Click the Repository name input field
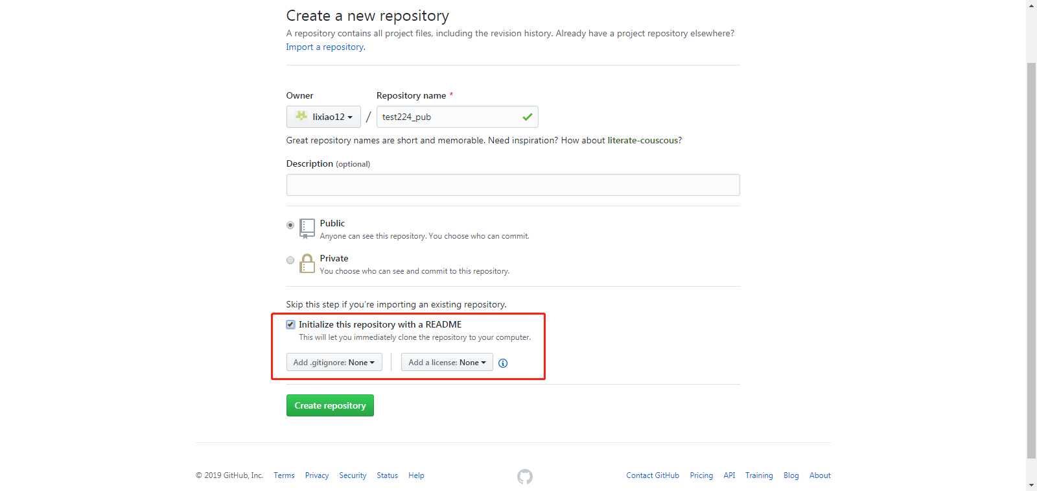The height and width of the screenshot is (491, 1037). 458,117
